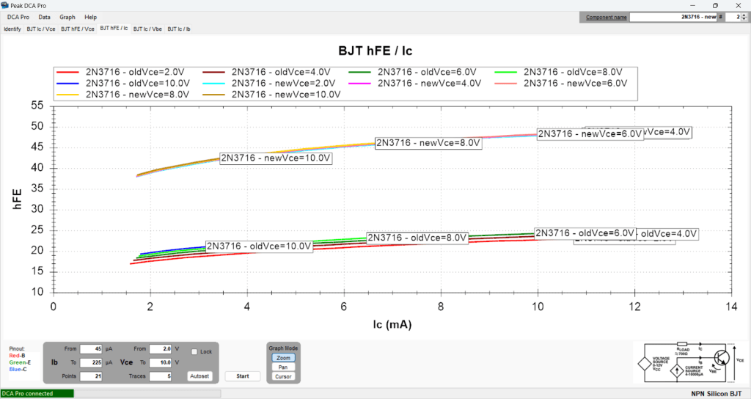
Task: Click the oldVce=8.0V curve label on graph
Action: pos(417,238)
